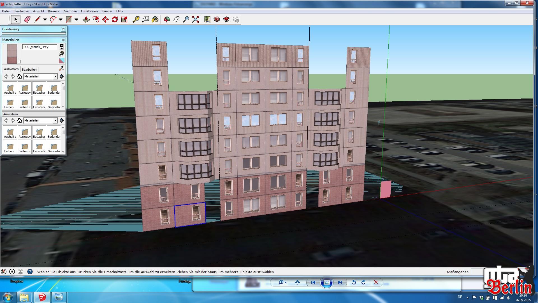This screenshot has height=303, width=538.
Task: Select the Tape Measure tool
Action: tap(136, 19)
